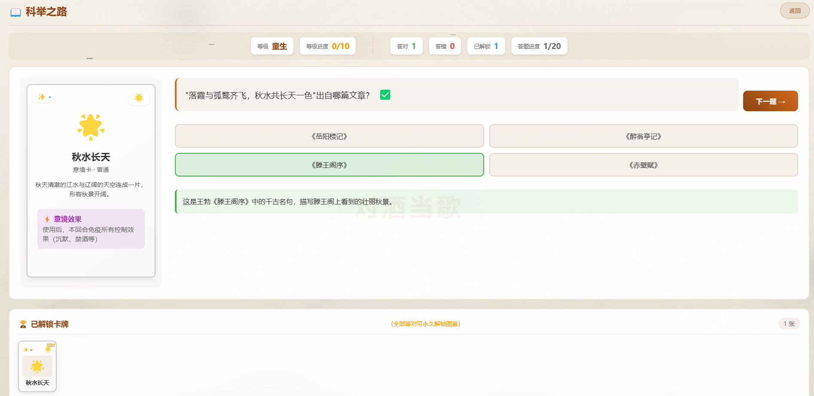Image resolution: width=814 pixels, height=396 pixels.
Task: Click the green checkmark after the question
Action: 385,95
